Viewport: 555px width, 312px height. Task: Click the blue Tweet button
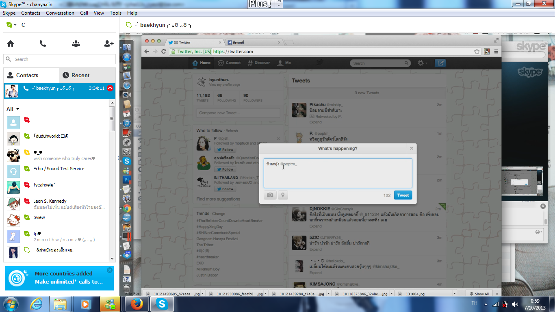pyautogui.click(x=403, y=195)
